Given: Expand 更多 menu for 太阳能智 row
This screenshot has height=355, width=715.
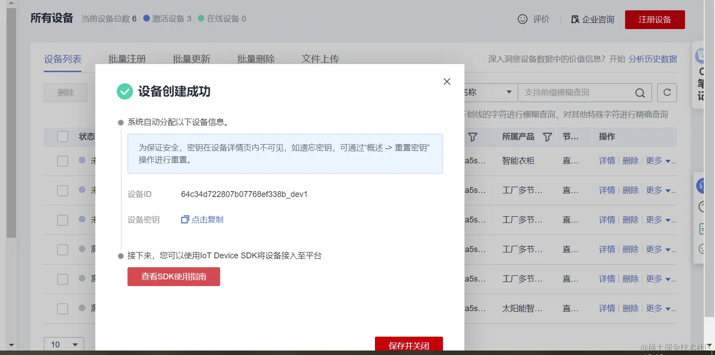Looking at the screenshot, I should [x=658, y=308].
